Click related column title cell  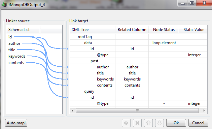pyautogui.click(x=132, y=73)
